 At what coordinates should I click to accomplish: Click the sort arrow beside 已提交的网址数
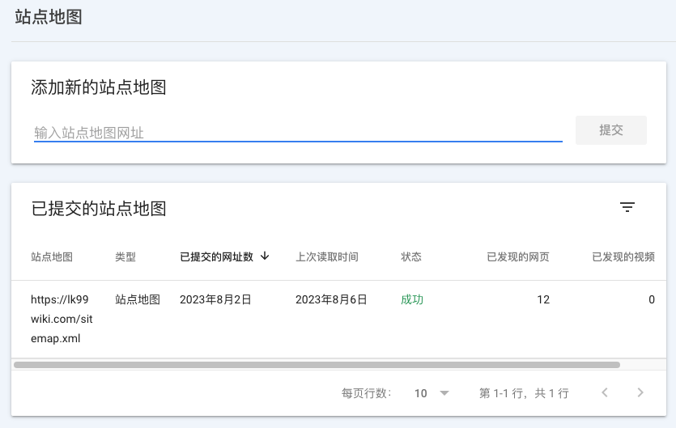tap(265, 256)
